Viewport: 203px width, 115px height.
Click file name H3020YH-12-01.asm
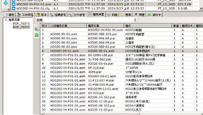coord(103,89)
